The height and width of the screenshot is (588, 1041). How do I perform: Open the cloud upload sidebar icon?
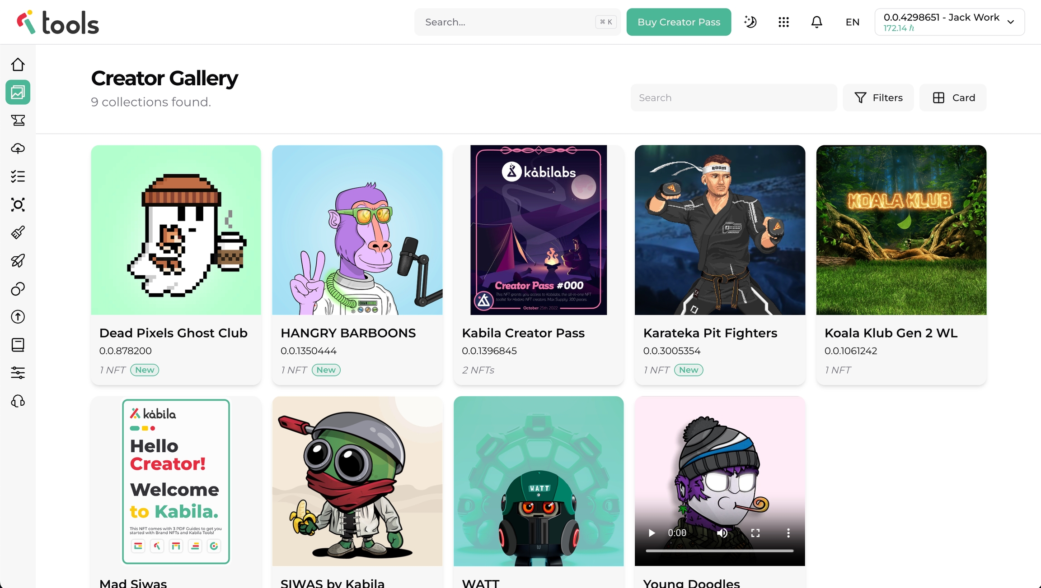pyautogui.click(x=18, y=148)
